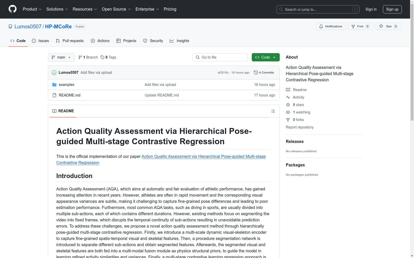
Task: Switch to the Actions tab
Action: pos(100,41)
